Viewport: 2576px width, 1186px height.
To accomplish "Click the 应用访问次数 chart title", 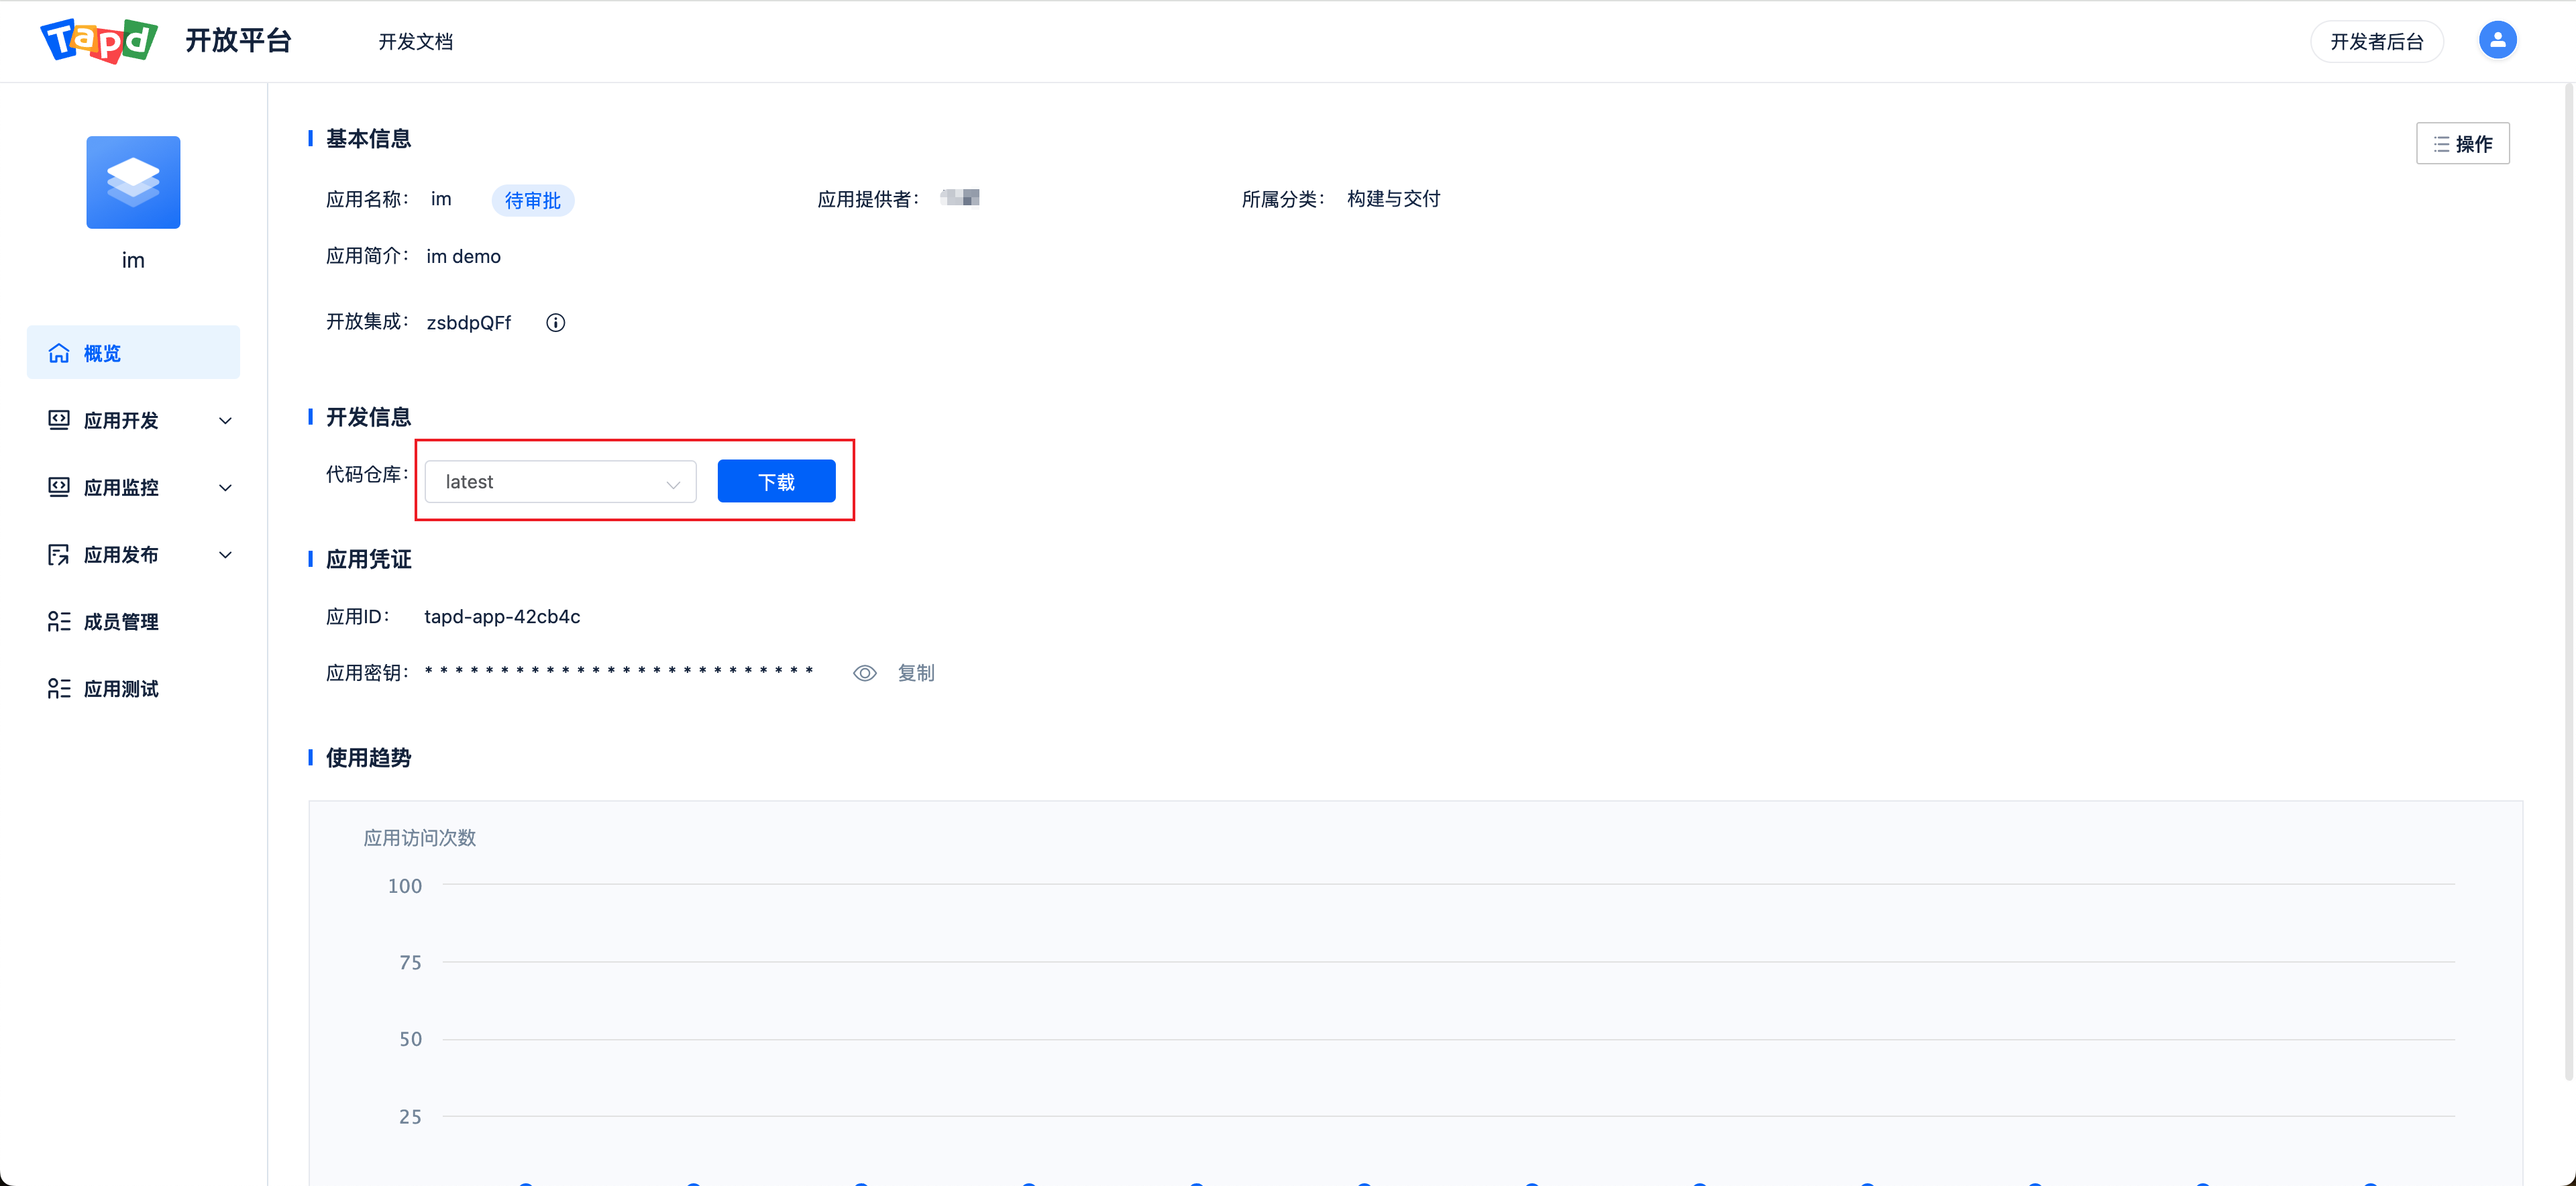I will point(419,837).
